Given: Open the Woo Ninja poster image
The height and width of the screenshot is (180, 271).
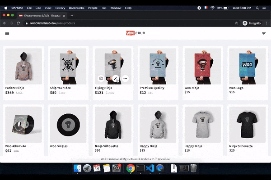Looking at the screenshot, I should [x=203, y=66].
